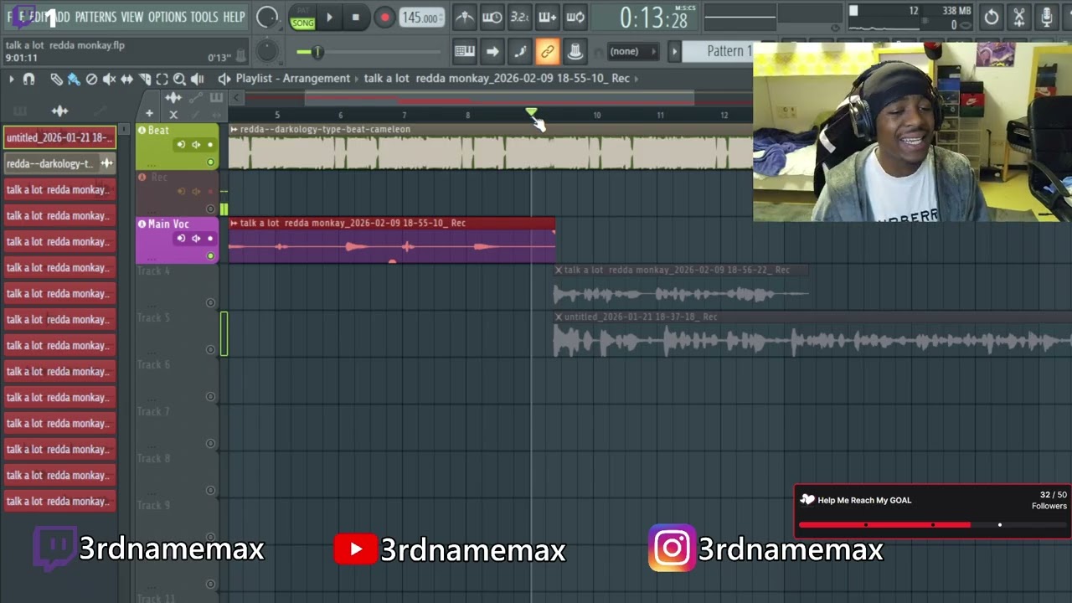The width and height of the screenshot is (1072, 603).
Task: Open playlist options arrow menu
Action: coord(11,79)
